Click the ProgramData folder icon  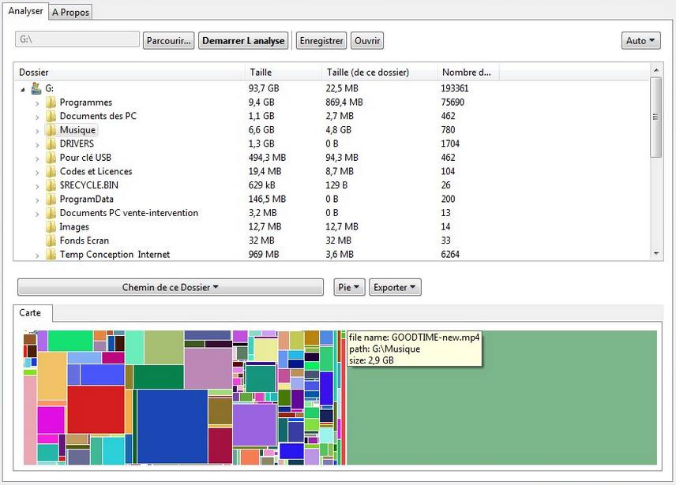[51, 200]
